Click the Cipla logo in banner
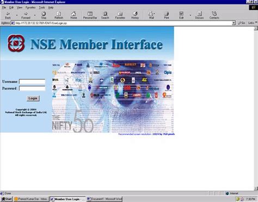 (x=168, y=72)
